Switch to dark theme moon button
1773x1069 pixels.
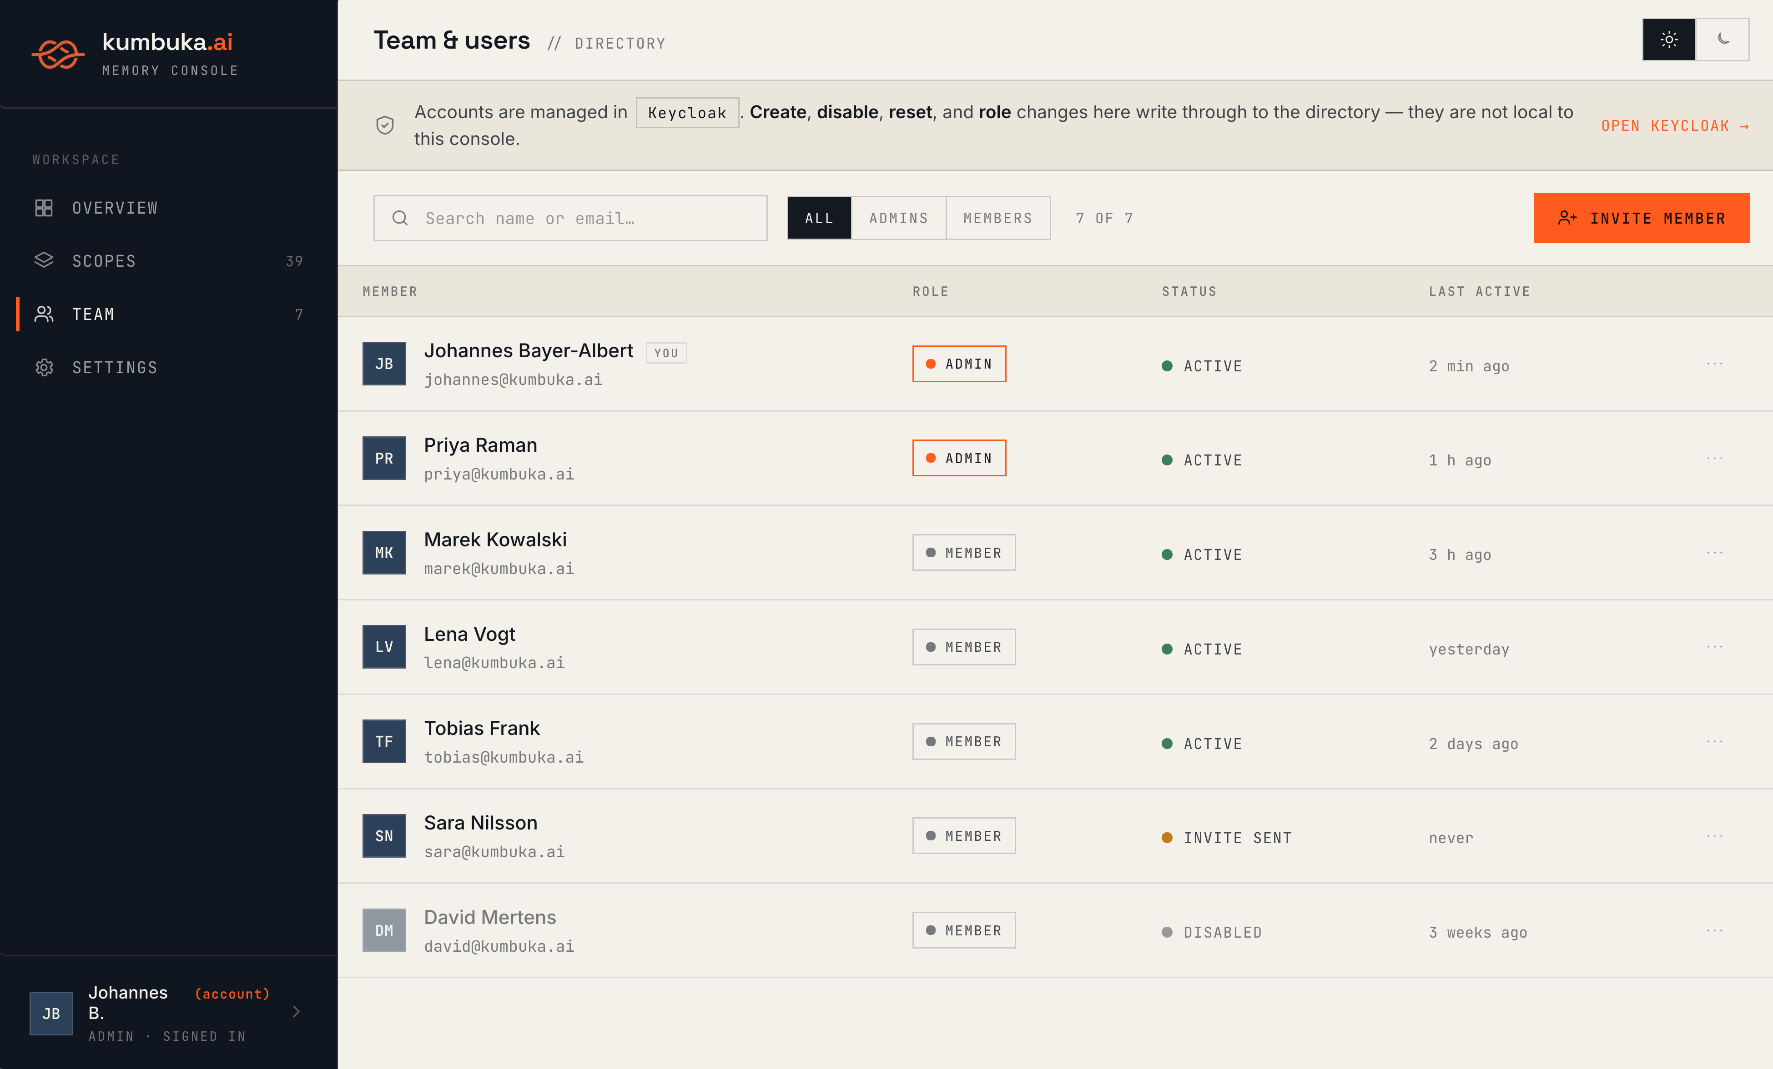1723,40
